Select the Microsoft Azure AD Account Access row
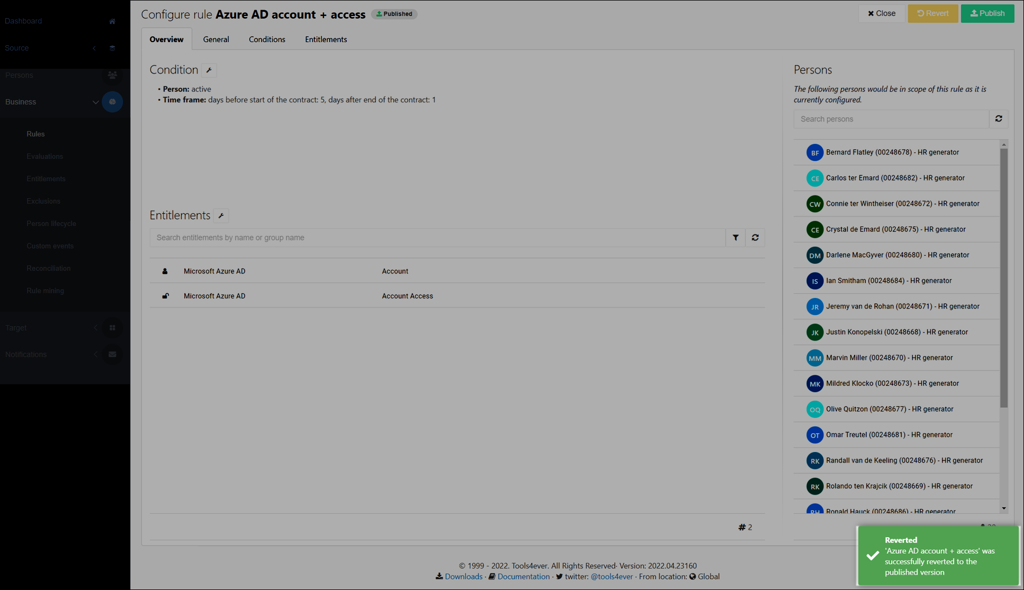Viewport: 1024px width, 590px height. click(x=407, y=296)
